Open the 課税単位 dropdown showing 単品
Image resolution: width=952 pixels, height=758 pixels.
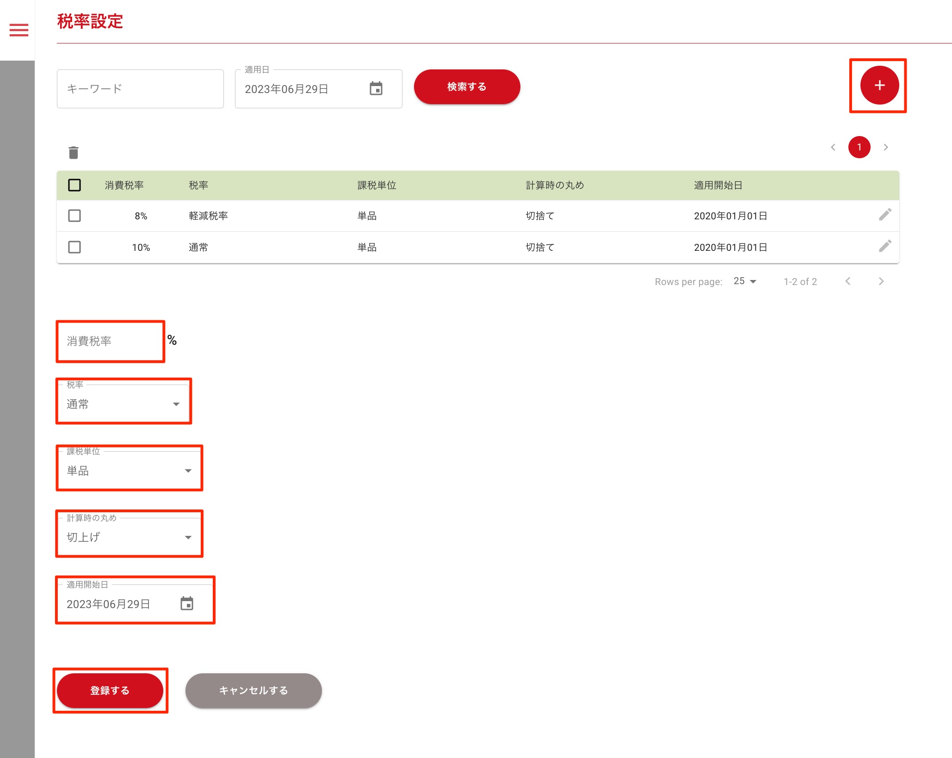coord(130,471)
